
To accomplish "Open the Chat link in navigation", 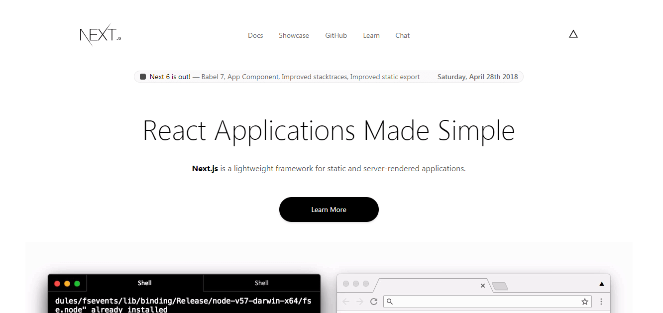I will coord(403,35).
